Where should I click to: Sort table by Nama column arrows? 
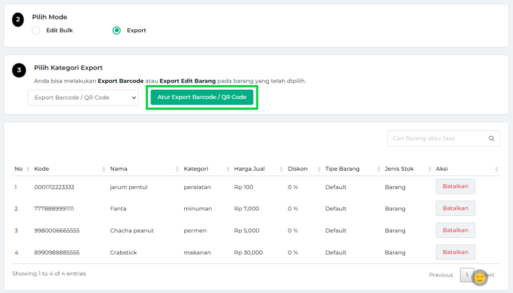pyautogui.click(x=177, y=169)
